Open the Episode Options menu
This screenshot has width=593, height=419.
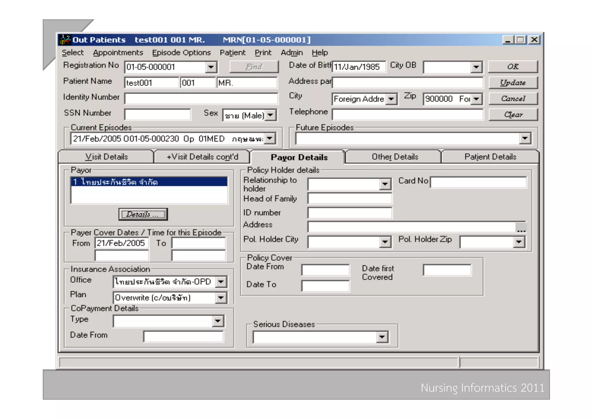coord(181,53)
